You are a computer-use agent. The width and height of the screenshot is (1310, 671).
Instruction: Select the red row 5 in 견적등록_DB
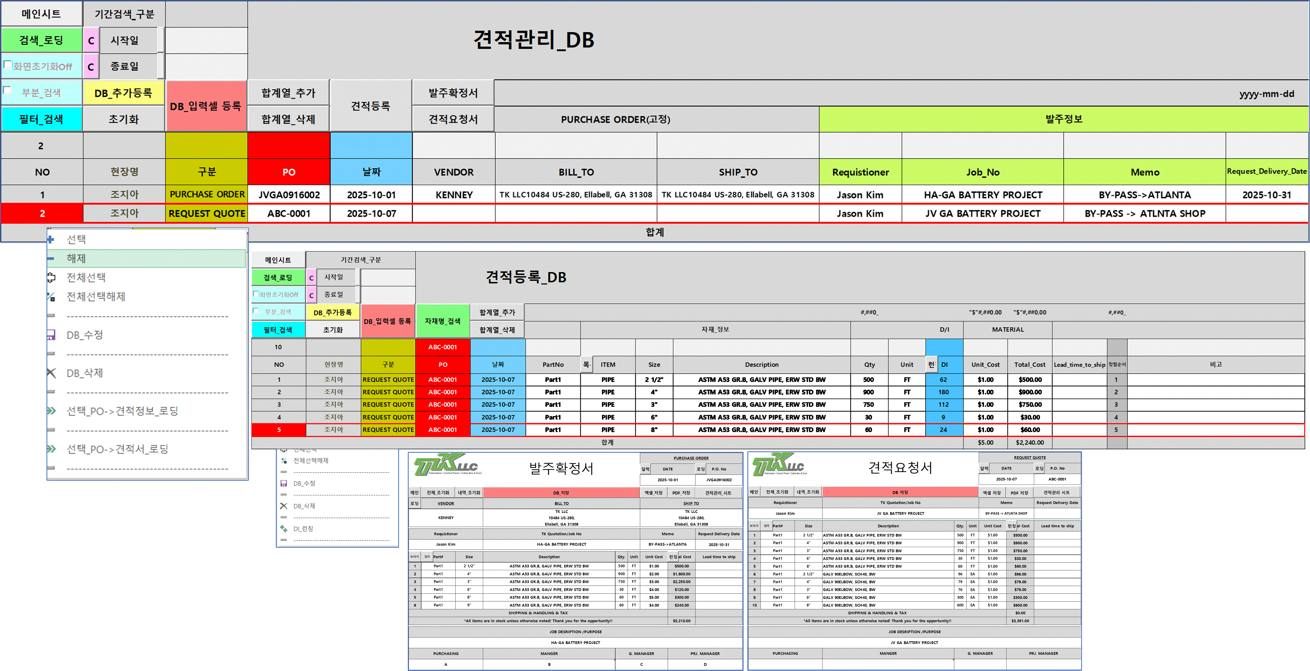click(279, 429)
